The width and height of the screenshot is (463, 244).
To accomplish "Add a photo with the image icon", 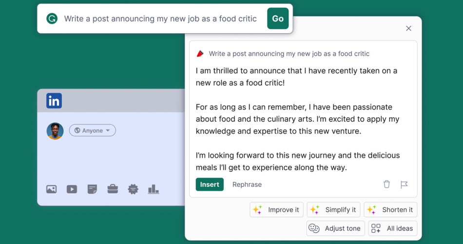I will click(x=51, y=189).
